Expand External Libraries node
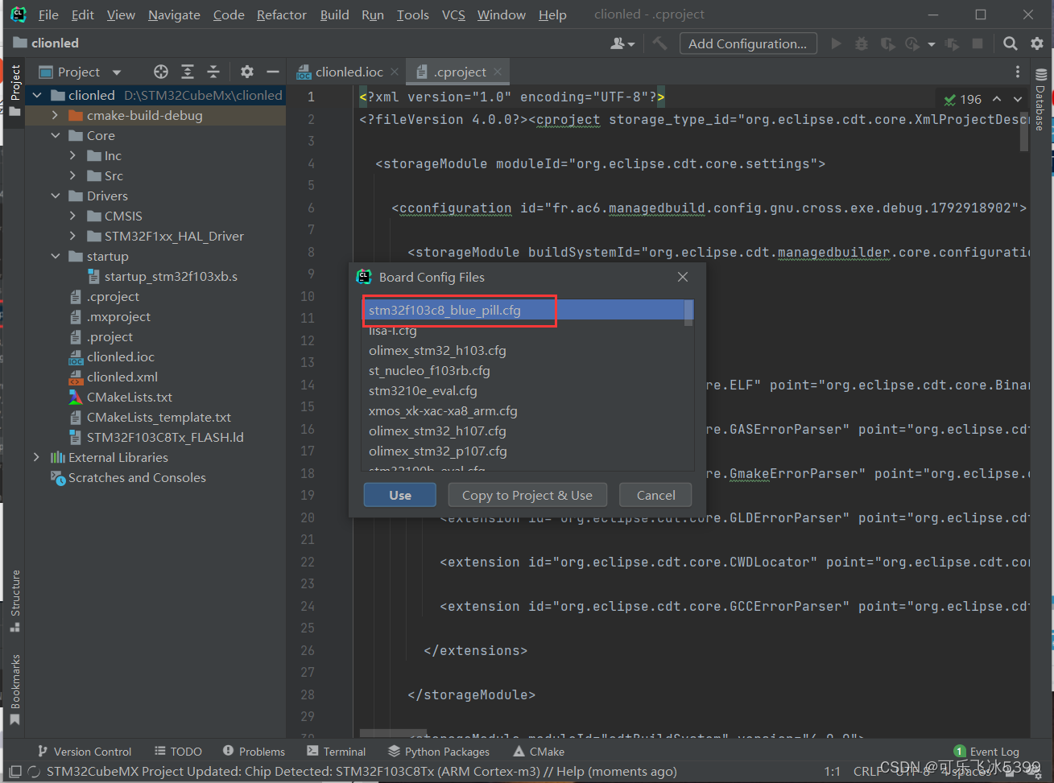The height and width of the screenshot is (783, 1054). tap(37, 457)
